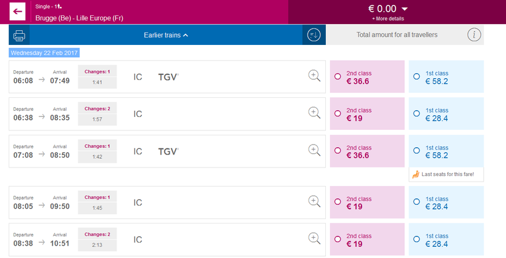The width and height of the screenshot is (506, 258).
Task: Expand the € 0.00 total price dropdown
Action: pos(405,9)
